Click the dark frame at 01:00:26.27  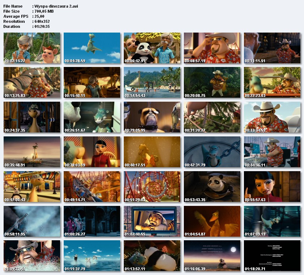pos(92,221)
